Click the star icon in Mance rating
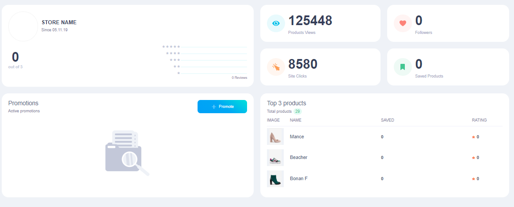Screen dimensions: 514x207 pos(473,137)
